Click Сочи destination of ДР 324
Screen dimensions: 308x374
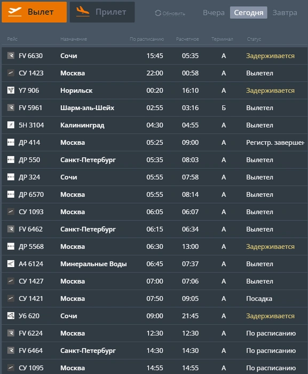69,177
